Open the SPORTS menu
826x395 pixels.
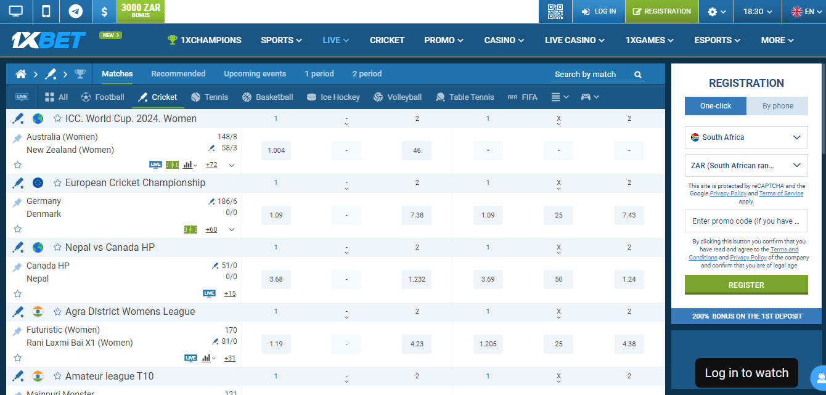click(x=281, y=40)
